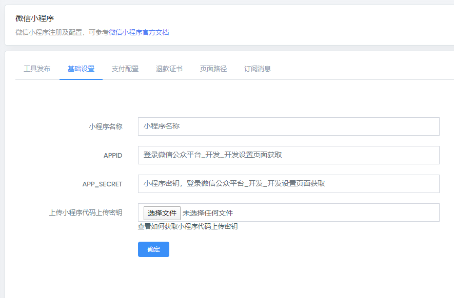This screenshot has height=298, width=454.
Task: Focus the 小程序名称 input field
Action: [x=288, y=126]
